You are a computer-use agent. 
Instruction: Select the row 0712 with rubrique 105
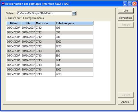(x=50, y=28)
